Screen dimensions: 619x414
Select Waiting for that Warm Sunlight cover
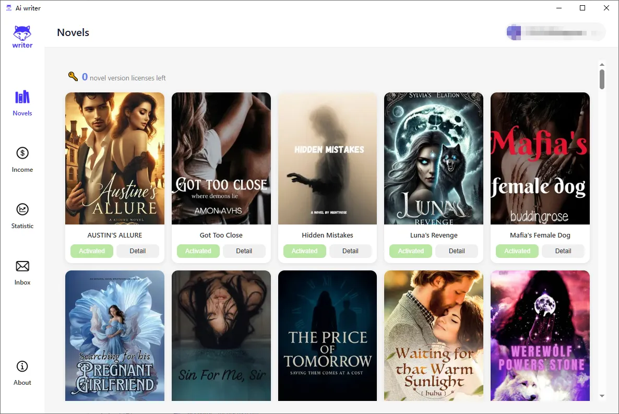pyautogui.click(x=434, y=336)
